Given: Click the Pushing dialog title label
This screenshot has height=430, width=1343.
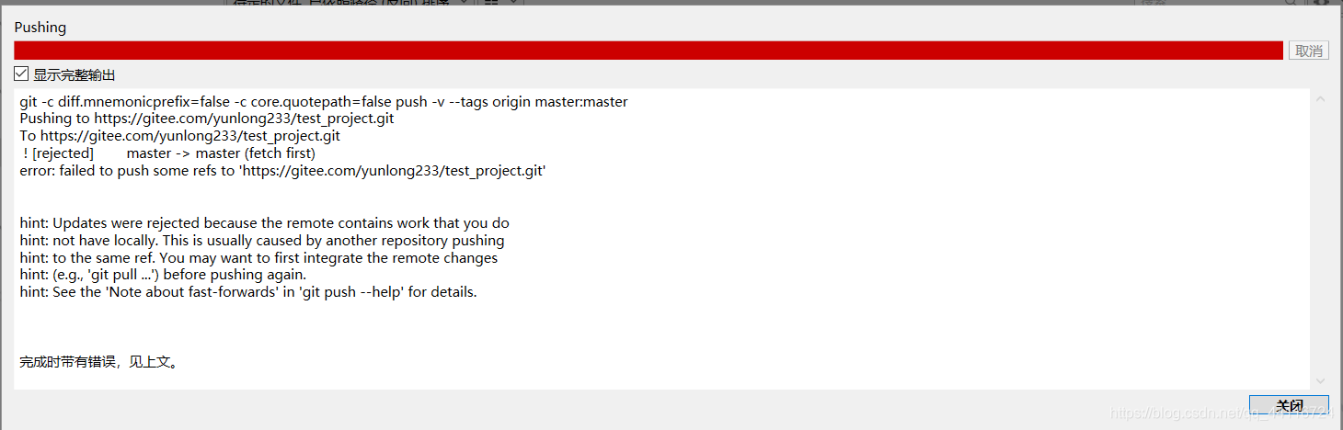Looking at the screenshot, I should [40, 28].
